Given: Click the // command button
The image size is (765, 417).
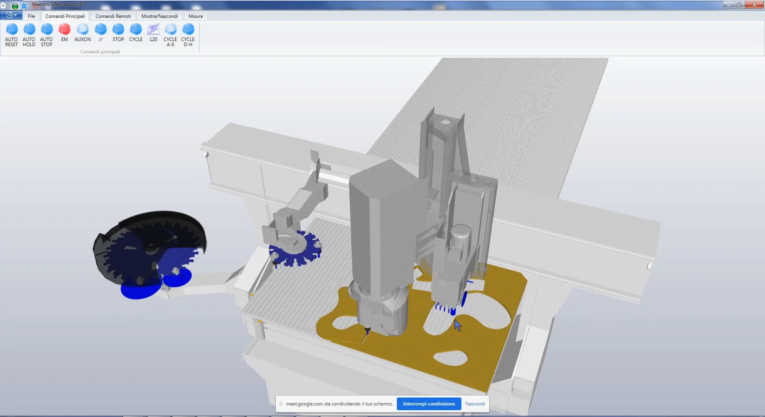Looking at the screenshot, I should point(101,30).
